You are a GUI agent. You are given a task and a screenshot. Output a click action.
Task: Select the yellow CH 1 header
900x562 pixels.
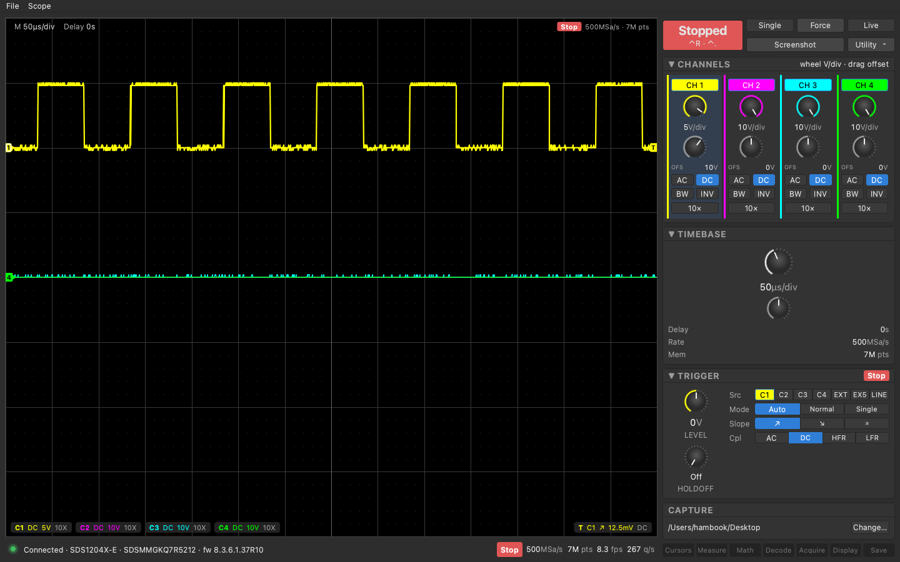click(x=694, y=85)
